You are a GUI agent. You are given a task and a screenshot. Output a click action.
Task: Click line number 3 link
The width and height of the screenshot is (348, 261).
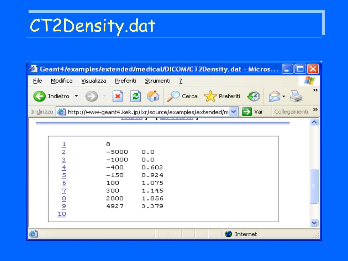click(64, 160)
